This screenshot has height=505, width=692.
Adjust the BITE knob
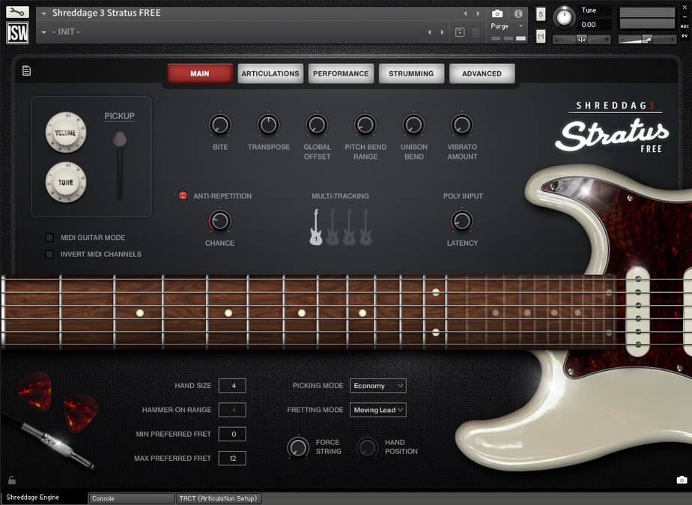pyautogui.click(x=219, y=125)
